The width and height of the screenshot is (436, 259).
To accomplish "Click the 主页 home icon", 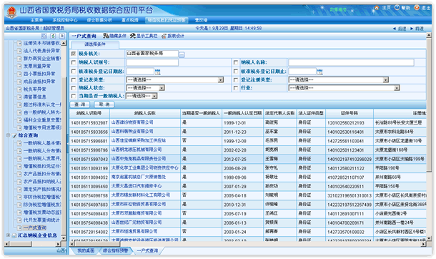I will coord(377,8).
